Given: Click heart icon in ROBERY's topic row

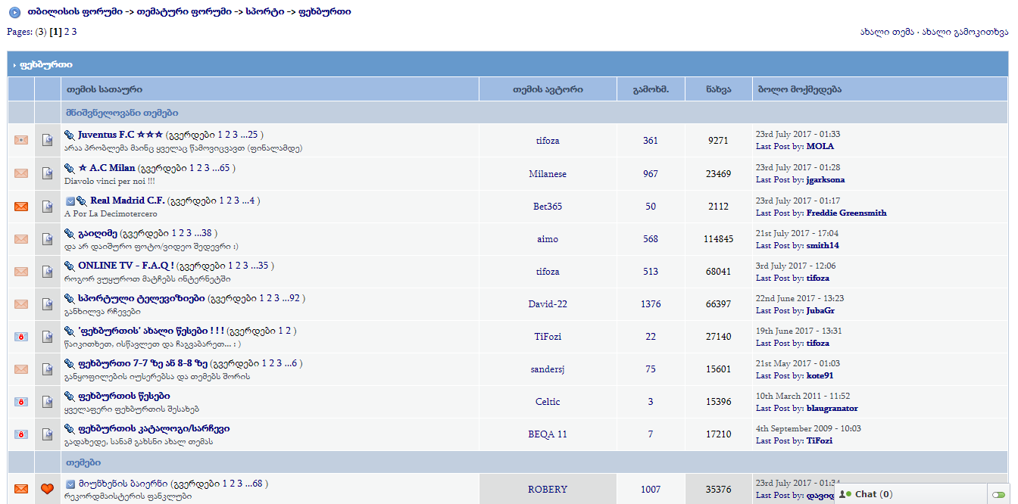Looking at the screenshot, I should point(48,490).
